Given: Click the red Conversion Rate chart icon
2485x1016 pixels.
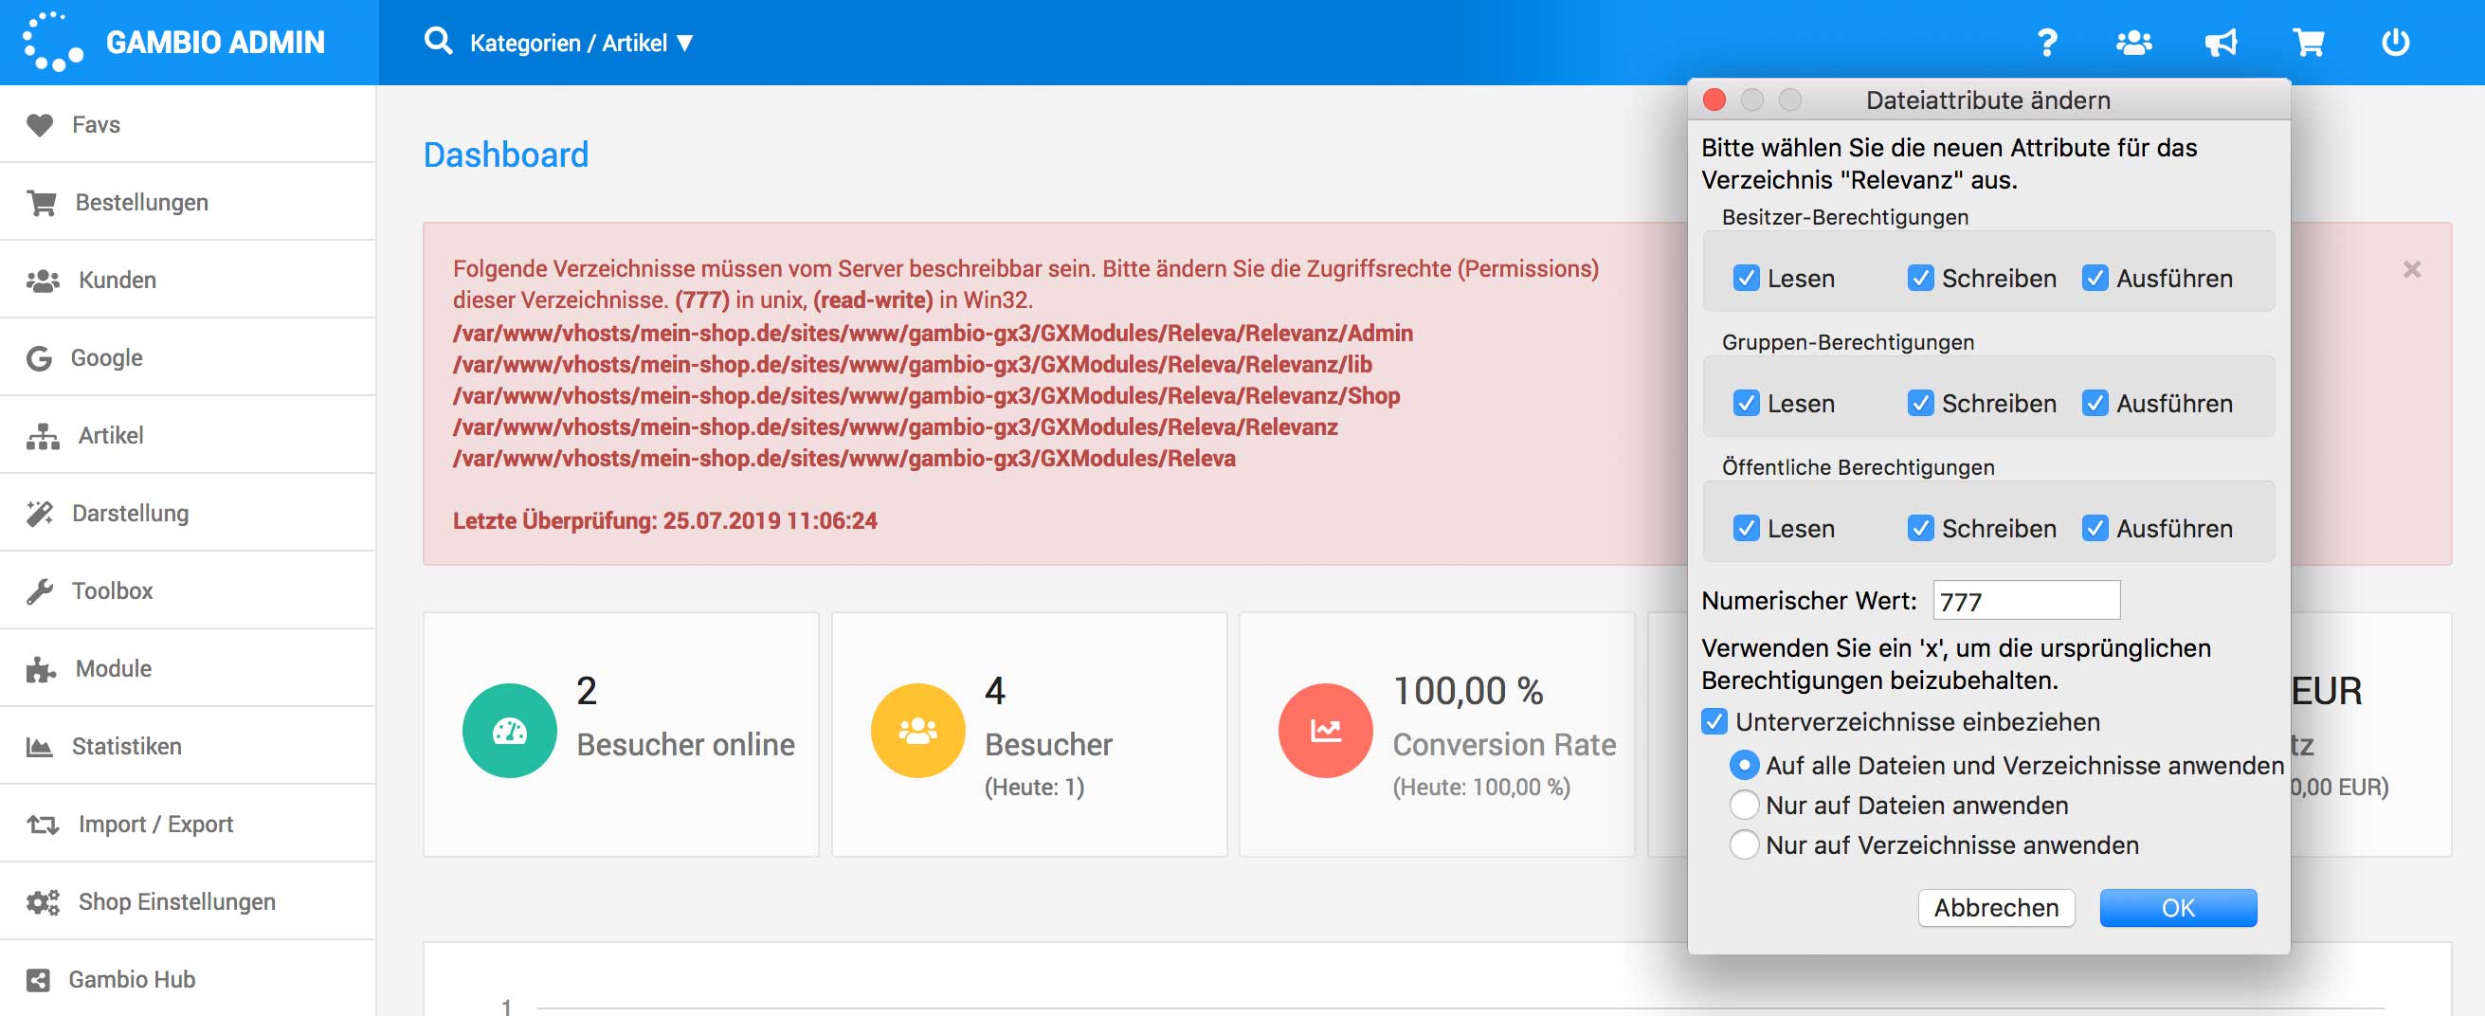Looking at the screenshot, I should (x=1326, y=731).
